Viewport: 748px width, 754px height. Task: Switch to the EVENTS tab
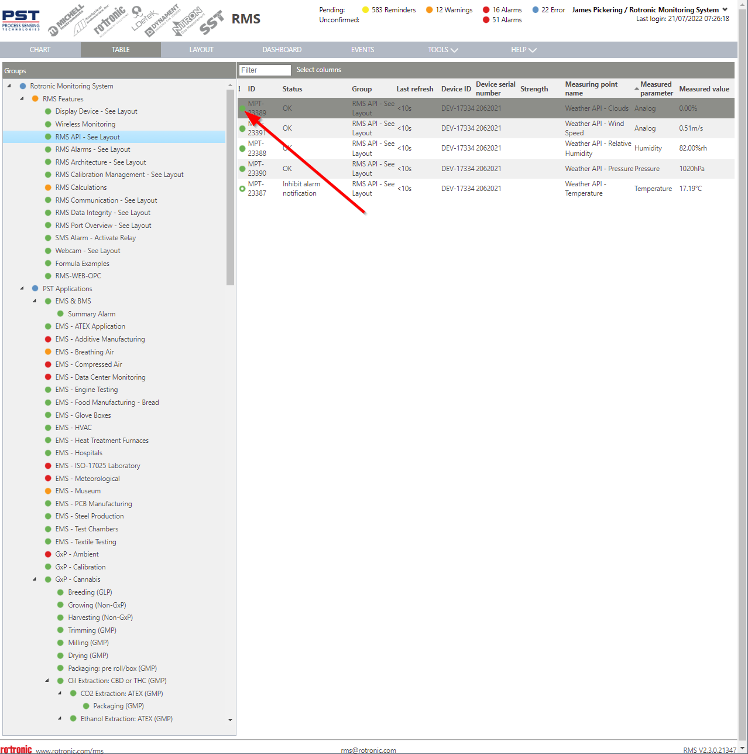click(x=362, y=50)
